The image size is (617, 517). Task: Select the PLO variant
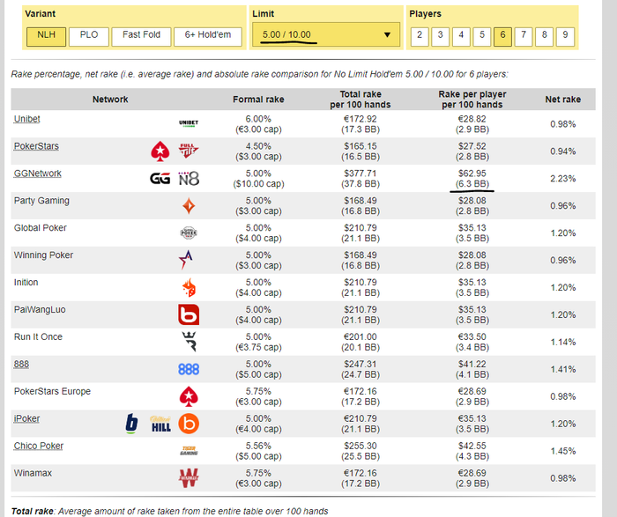click(x=89, y=37)
